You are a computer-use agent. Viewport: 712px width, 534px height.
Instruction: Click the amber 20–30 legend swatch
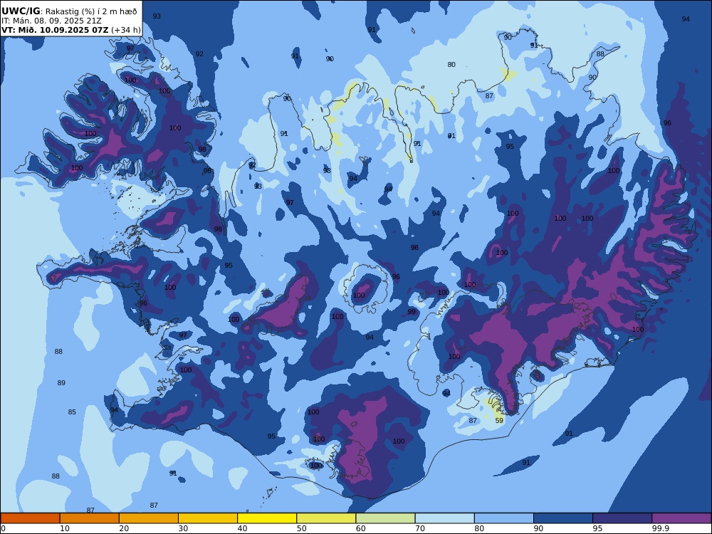[149, 518]
